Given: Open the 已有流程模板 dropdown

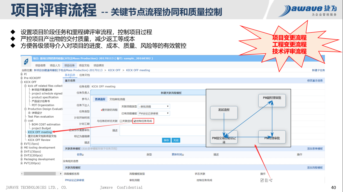Looking at the screenshot, I should (154, 113).
